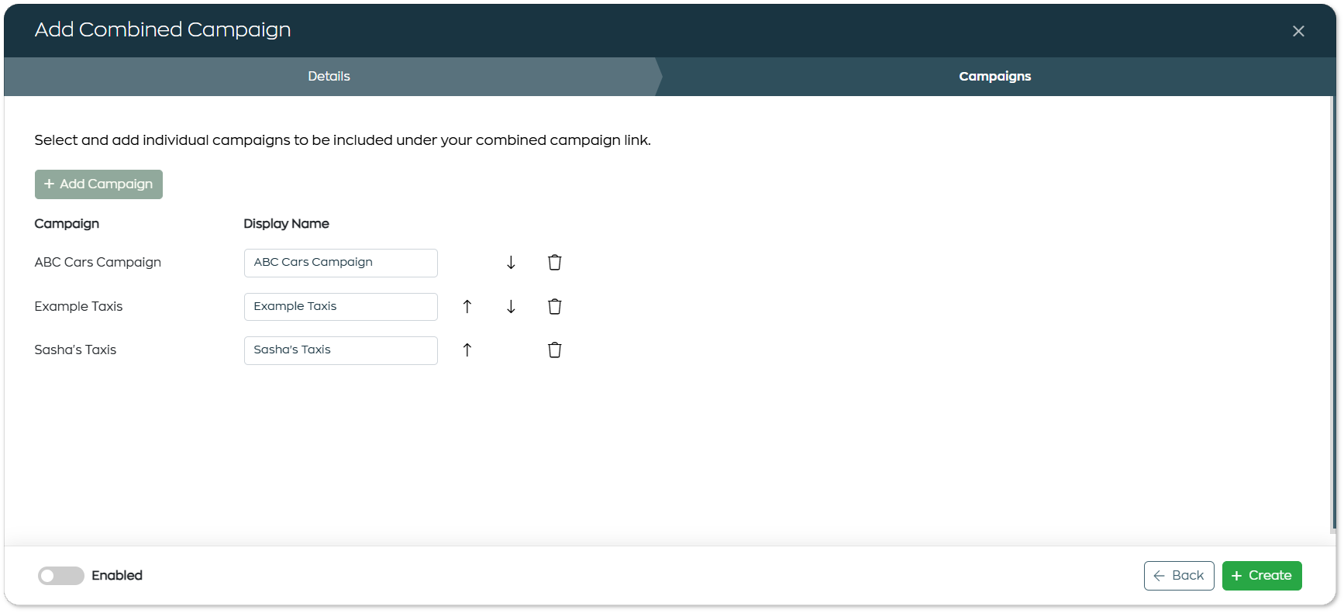Edit ABC Cars Campaign display name field
1344x613 pixels.
click(x=340, y=263)
